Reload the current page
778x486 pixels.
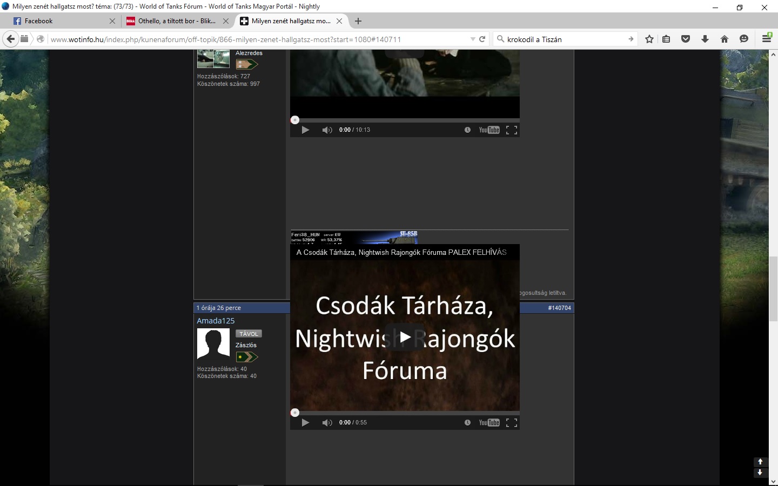(x=482, y=39)
